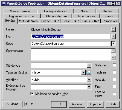Click the equals button beside Nom field
This screenshot has width=122, height=110.
point(114,36)
